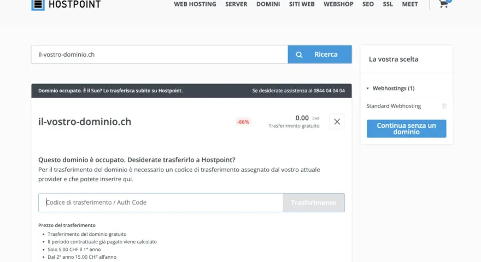Click the -66% discount badge
Image resolution: width=481 pixels, height=262 pixels.
(243, 122)
